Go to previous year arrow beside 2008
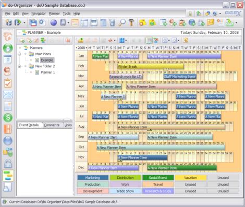 point(77,48)
